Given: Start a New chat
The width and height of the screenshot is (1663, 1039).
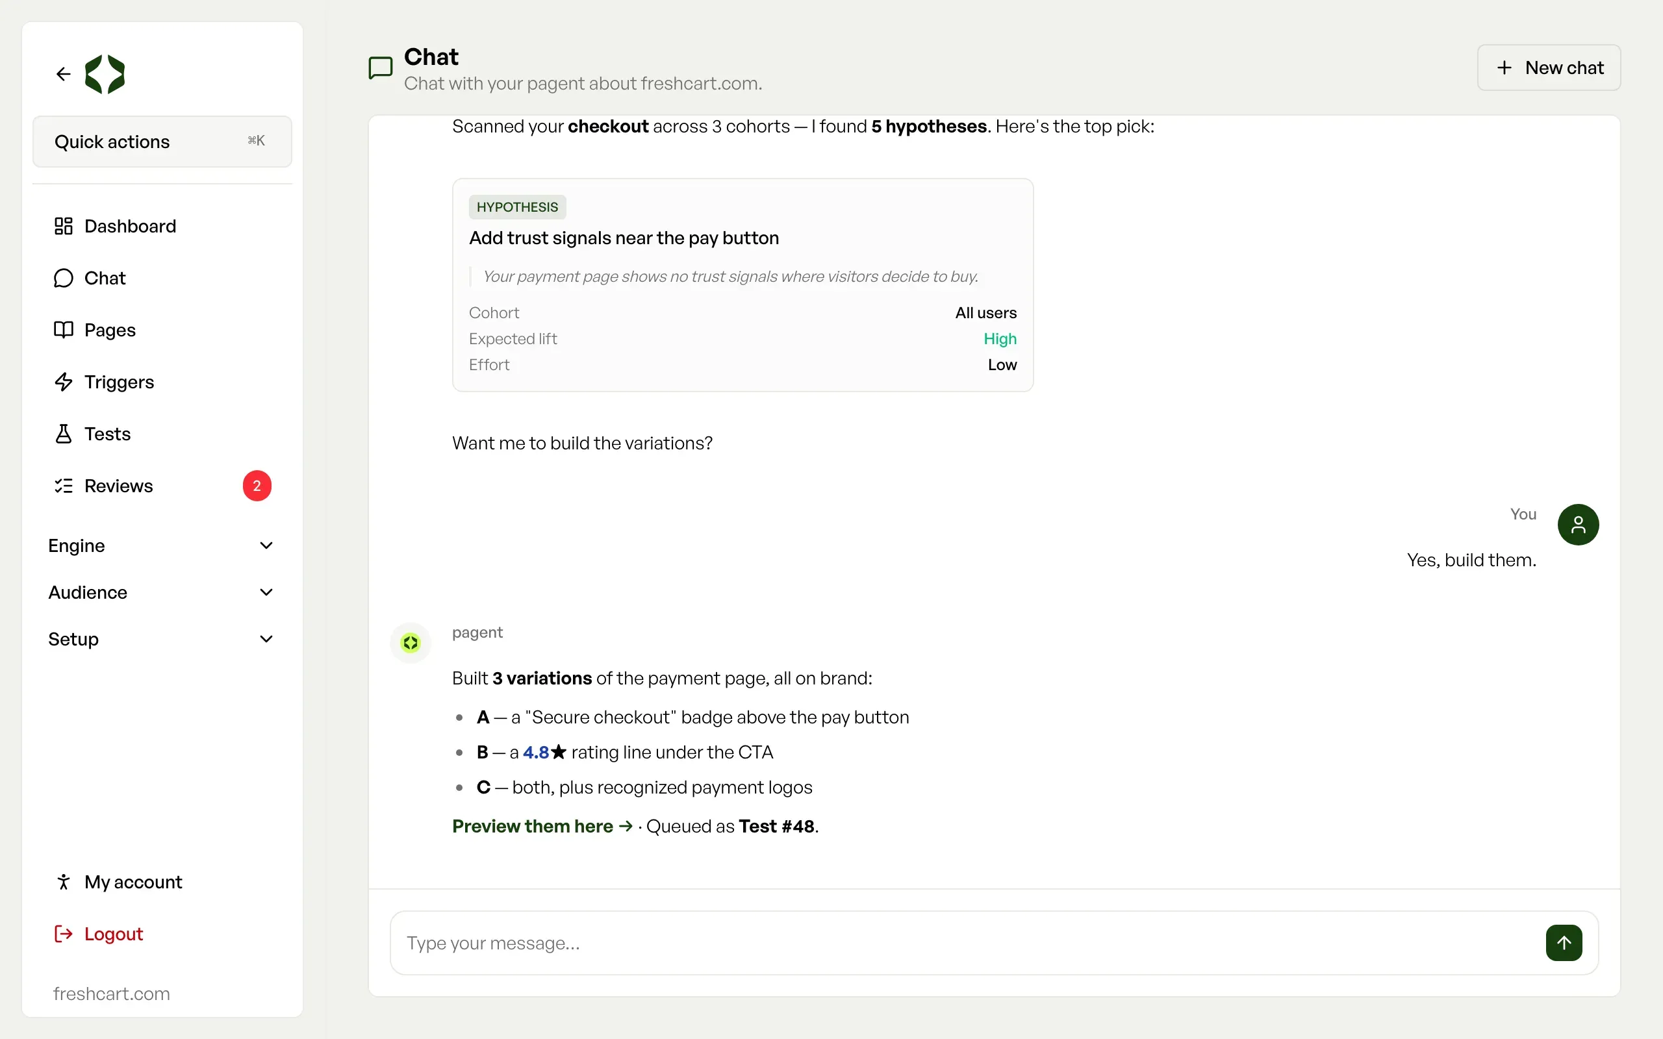Looking at the screenshot, I should point(1549,68).
